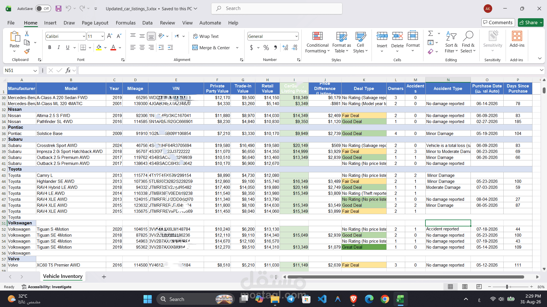Click the Increase Indent icon
Screen dimensions: 547x307
170,48
